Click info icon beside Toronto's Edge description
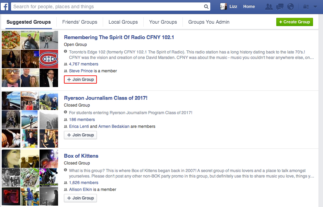This screenshot has height=207, width=323. click(x=66, y=51)
